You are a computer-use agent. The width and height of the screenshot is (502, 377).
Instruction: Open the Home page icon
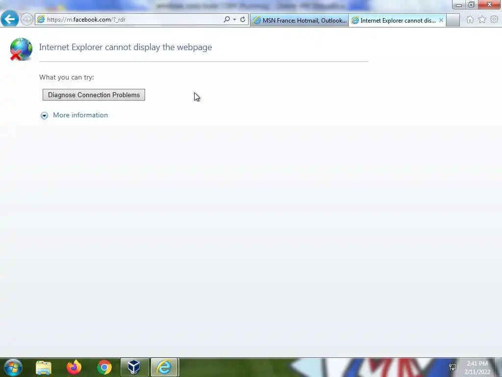(x=470, y=20)
